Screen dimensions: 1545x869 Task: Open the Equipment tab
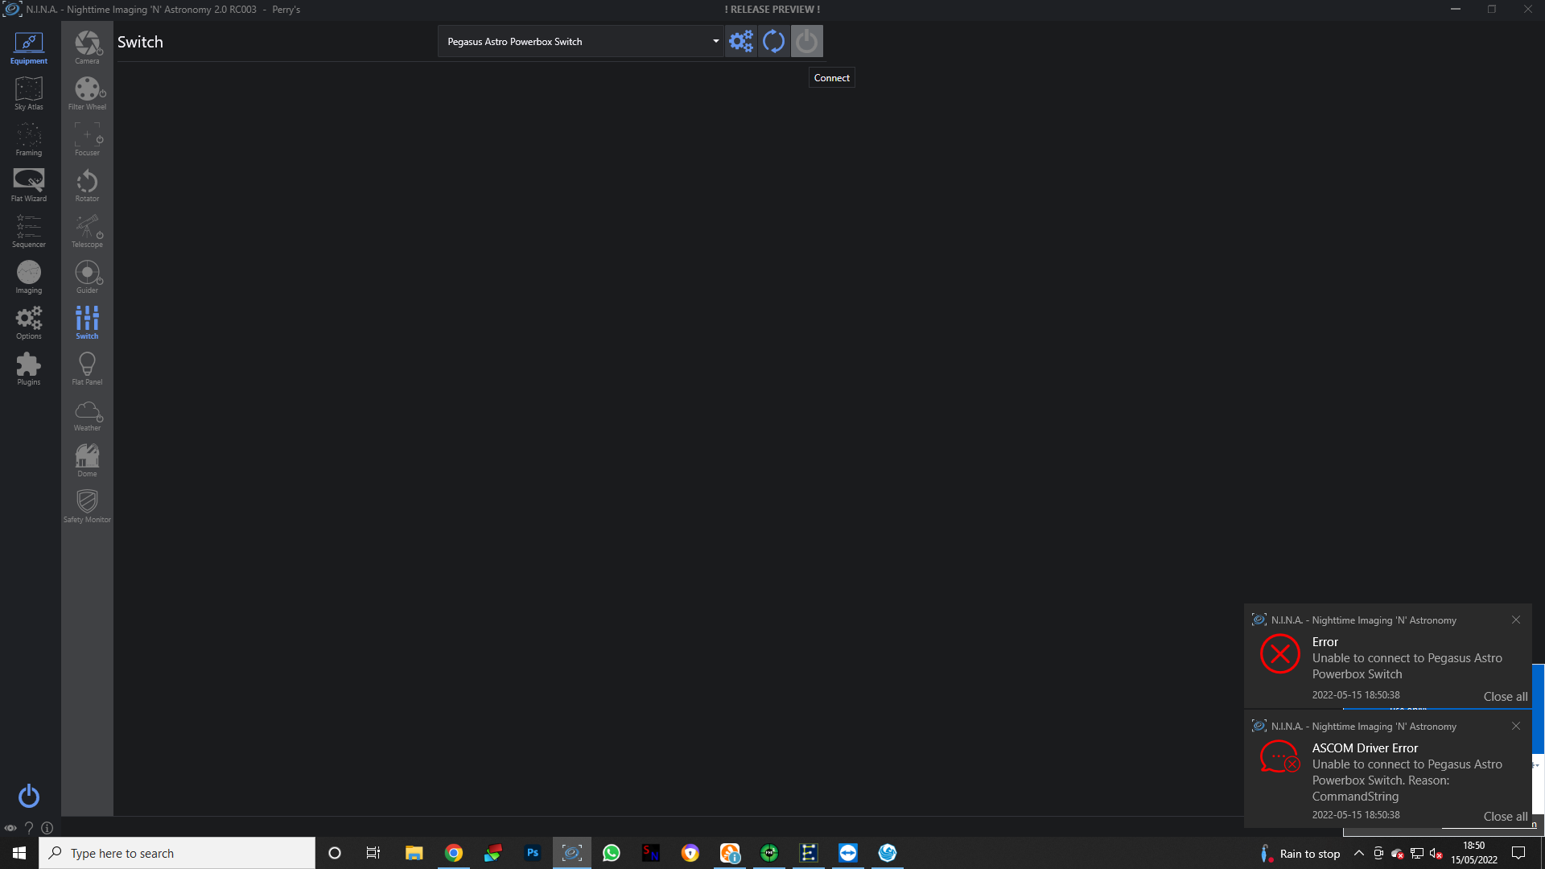click(29, 47)
